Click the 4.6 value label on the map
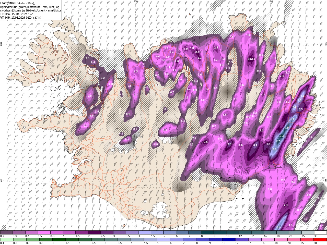 click(x=294, y=107)
